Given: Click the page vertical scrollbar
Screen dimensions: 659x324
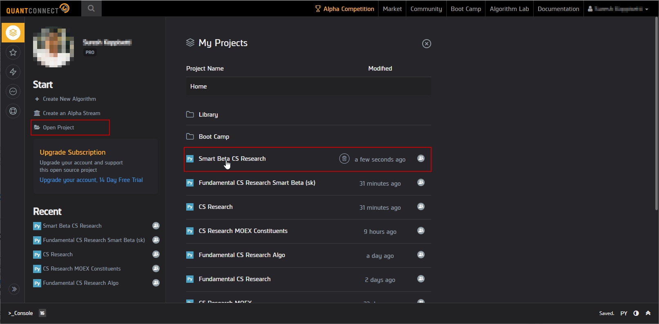Looking at the screenshot, I should click(657, 113).
